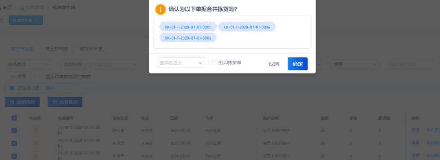Click the 拣货单生成 breadcrumb text

(64, 8)
